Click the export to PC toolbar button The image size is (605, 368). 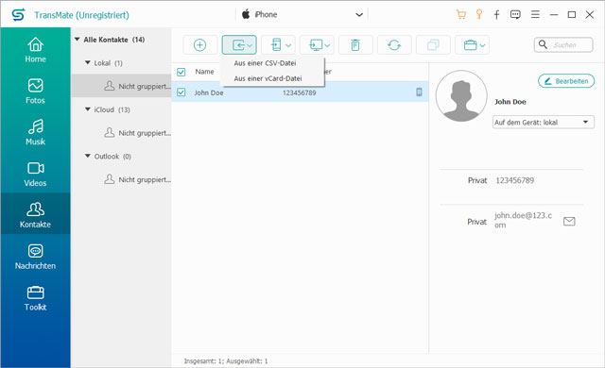pyautogui.click(x=317, y=45)
